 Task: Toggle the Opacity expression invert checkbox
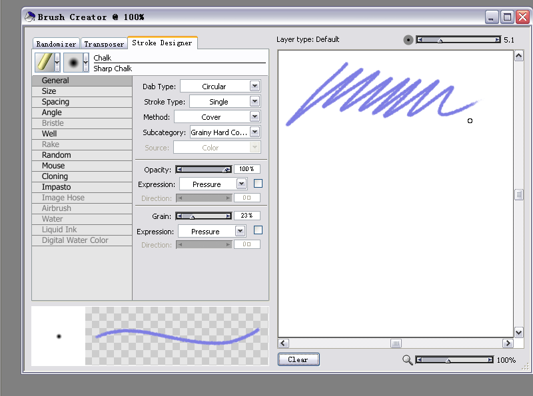pos(258,184)
